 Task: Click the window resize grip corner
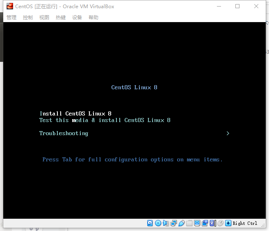[263, 225]
